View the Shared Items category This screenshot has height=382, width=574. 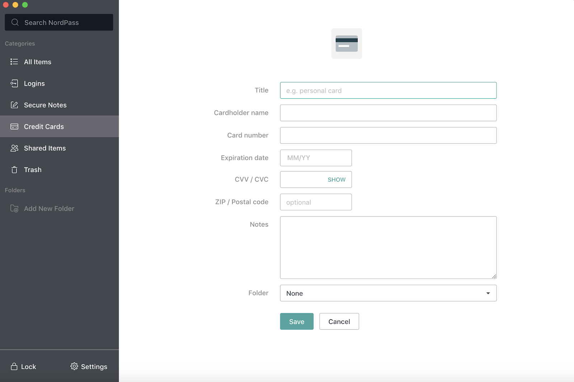pyautogui.click(x=59, y=148)
